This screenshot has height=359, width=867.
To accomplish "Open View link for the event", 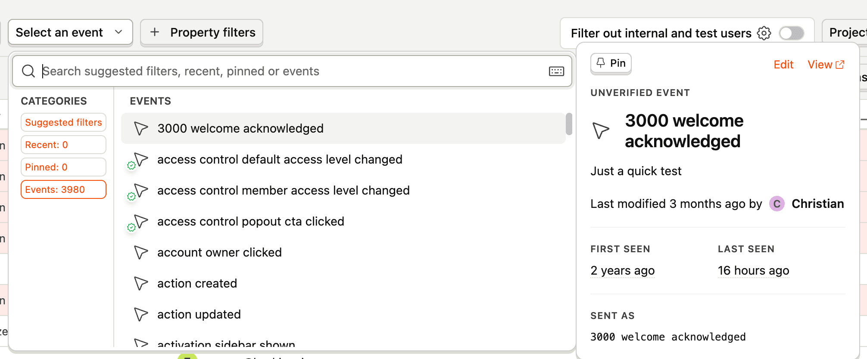I will (826, 65).
